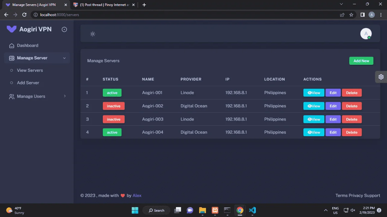This screenshot has height=217, width=387.
Task: Click the Aogiri-003 name cell
Action: (153, 119)
